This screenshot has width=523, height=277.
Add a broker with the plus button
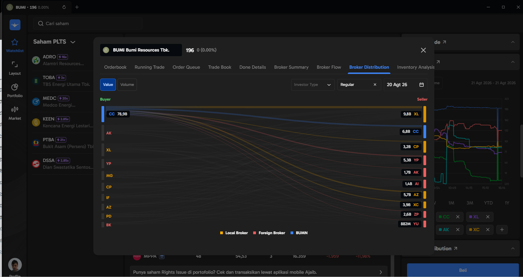point(502,230)
